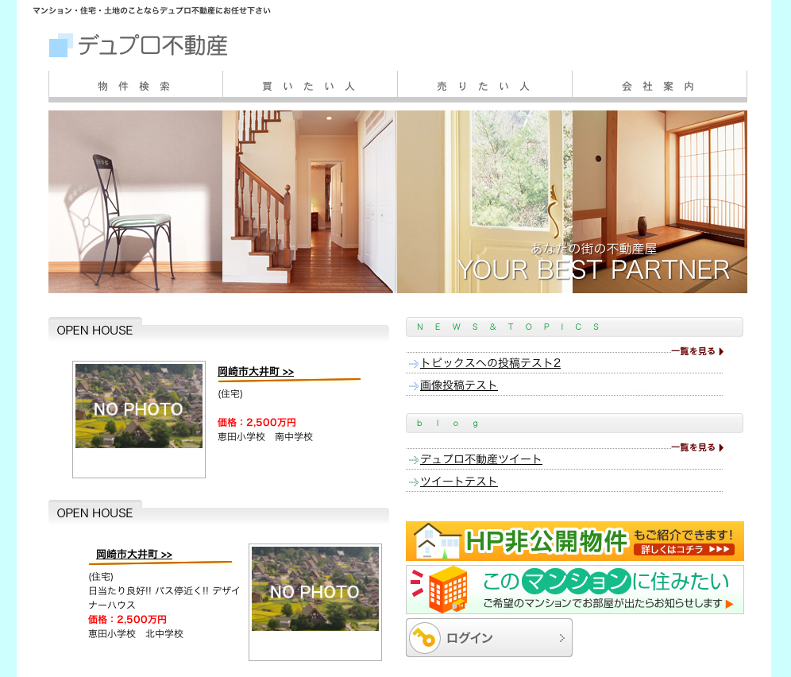This screenshot has height=677, width=791.
Task: Select the 売りたい人 navigation tab
Action: 484,86
